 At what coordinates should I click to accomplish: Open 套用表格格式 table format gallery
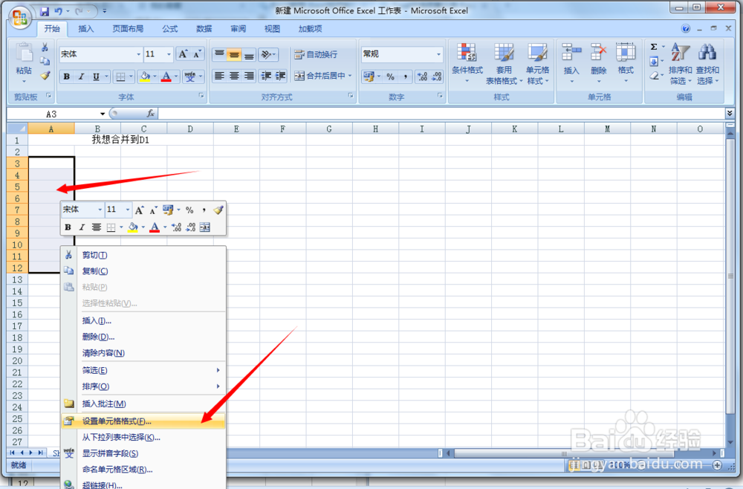tap(504, 64)
